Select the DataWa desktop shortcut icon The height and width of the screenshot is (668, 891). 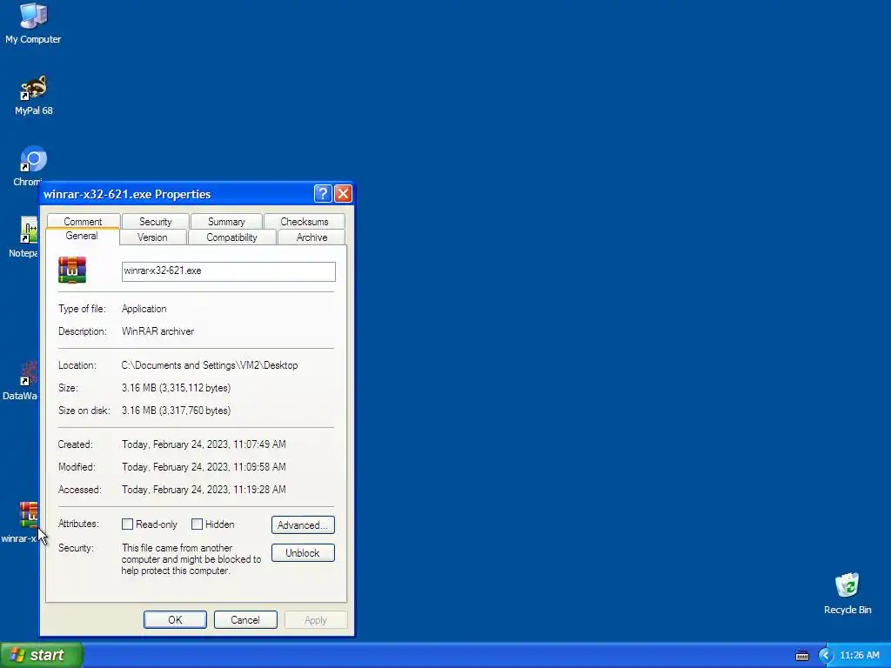tap(29, 372)
